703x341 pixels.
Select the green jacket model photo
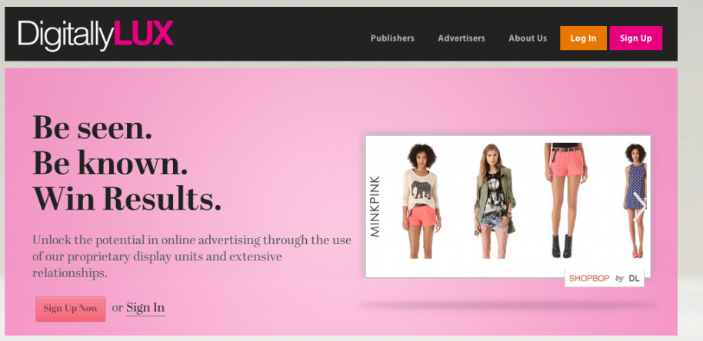(494, 201)
